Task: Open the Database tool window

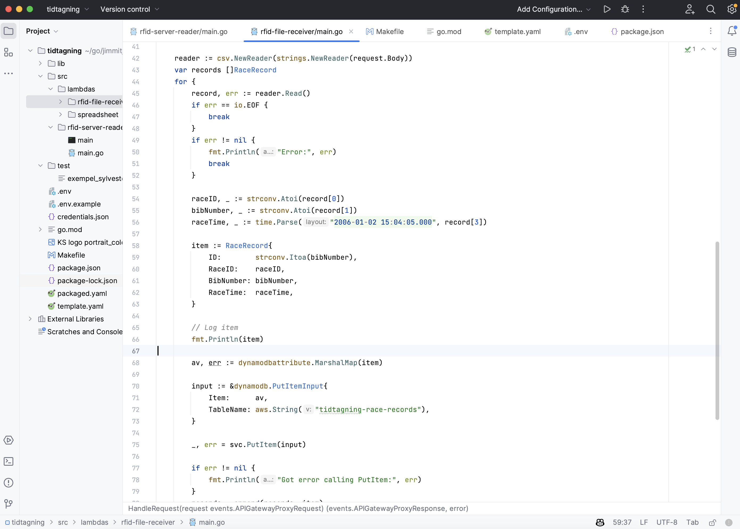Action: 732,52
